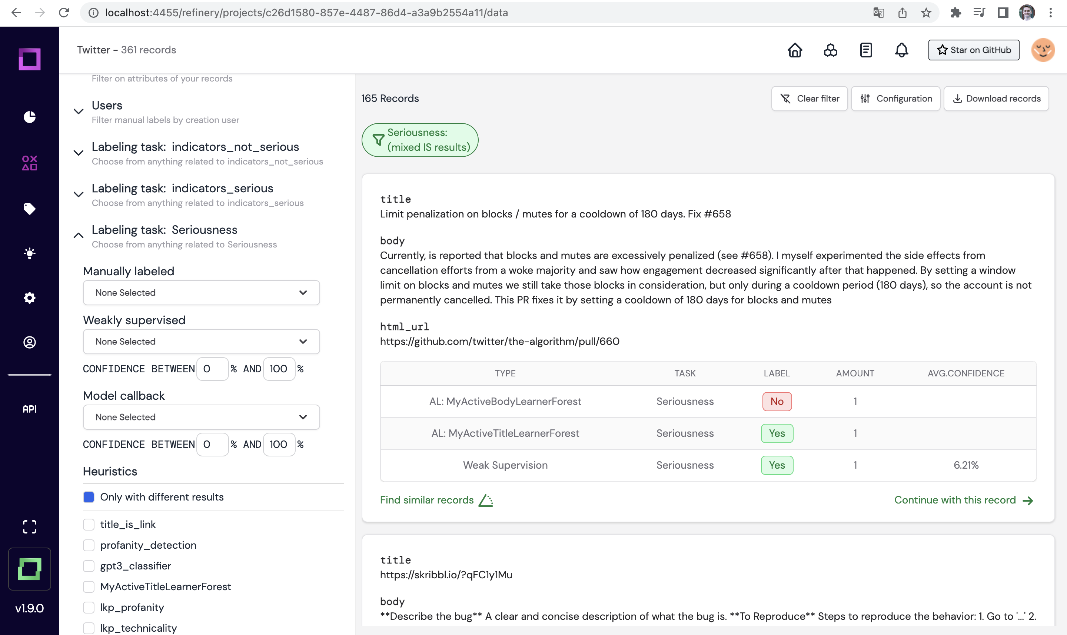Click the Weakly supervised minimum confidence field

(212, 369)
